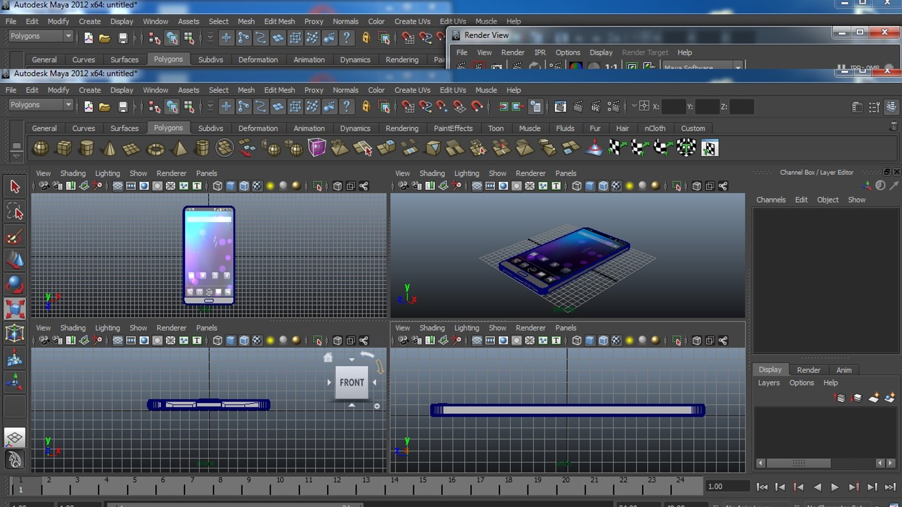Switch to the Render tab in Layer Editor
The width and height of the screenshot is (902, 507).
(809, 370)
